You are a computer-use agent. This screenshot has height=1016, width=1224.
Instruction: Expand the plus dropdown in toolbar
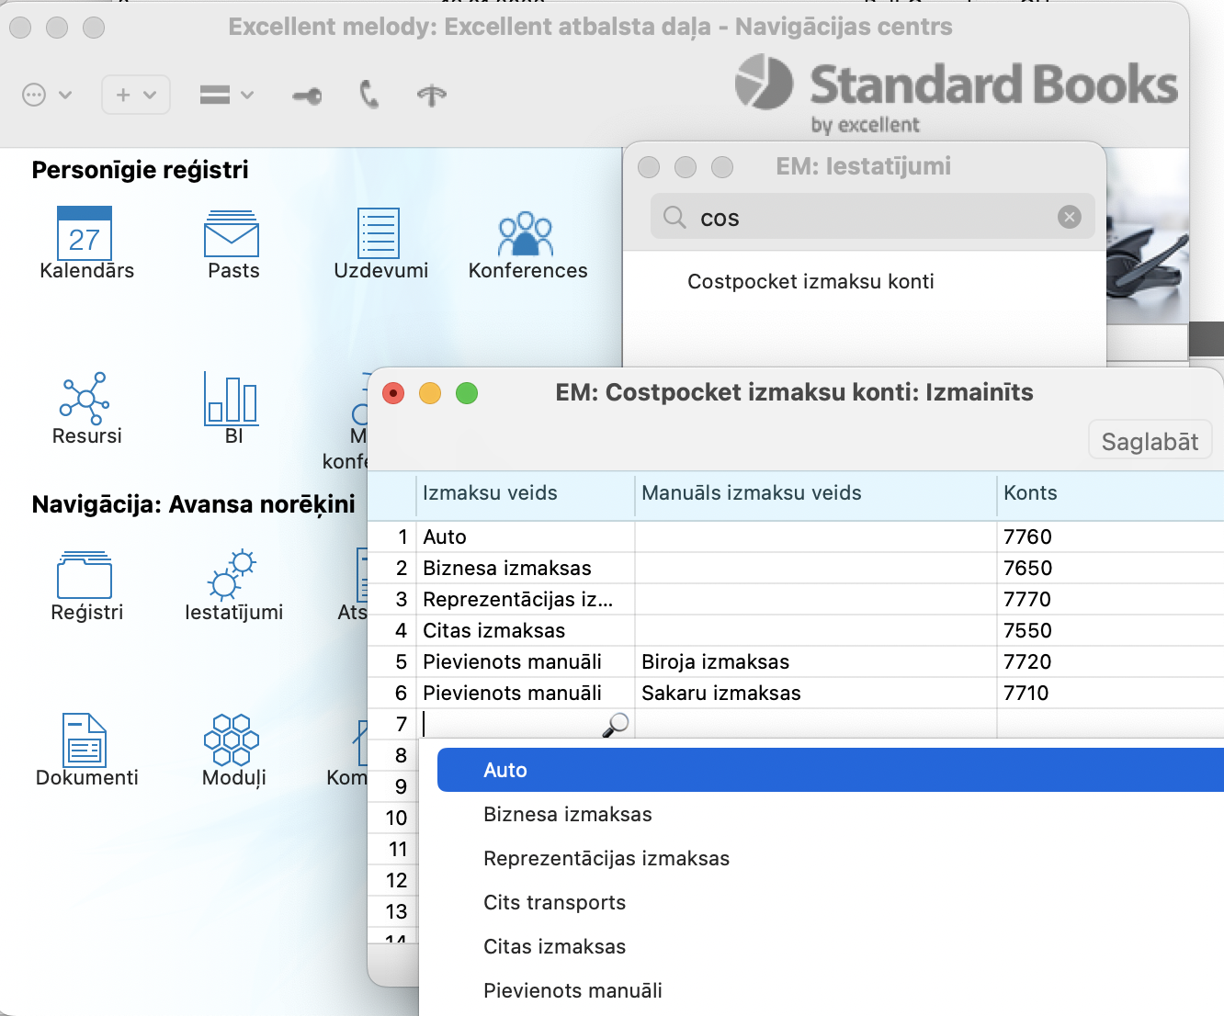(x=135, y=95)
